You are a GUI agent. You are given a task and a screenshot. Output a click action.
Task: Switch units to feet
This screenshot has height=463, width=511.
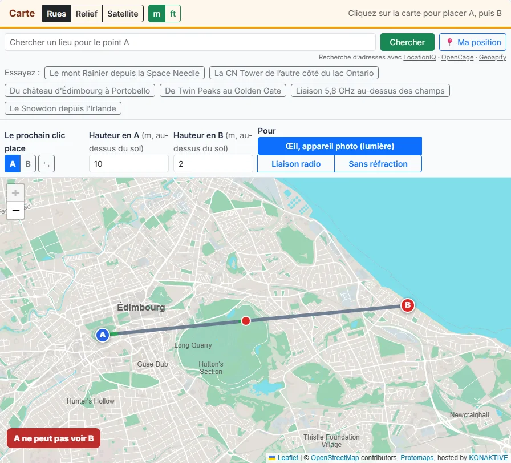(173, 14)
